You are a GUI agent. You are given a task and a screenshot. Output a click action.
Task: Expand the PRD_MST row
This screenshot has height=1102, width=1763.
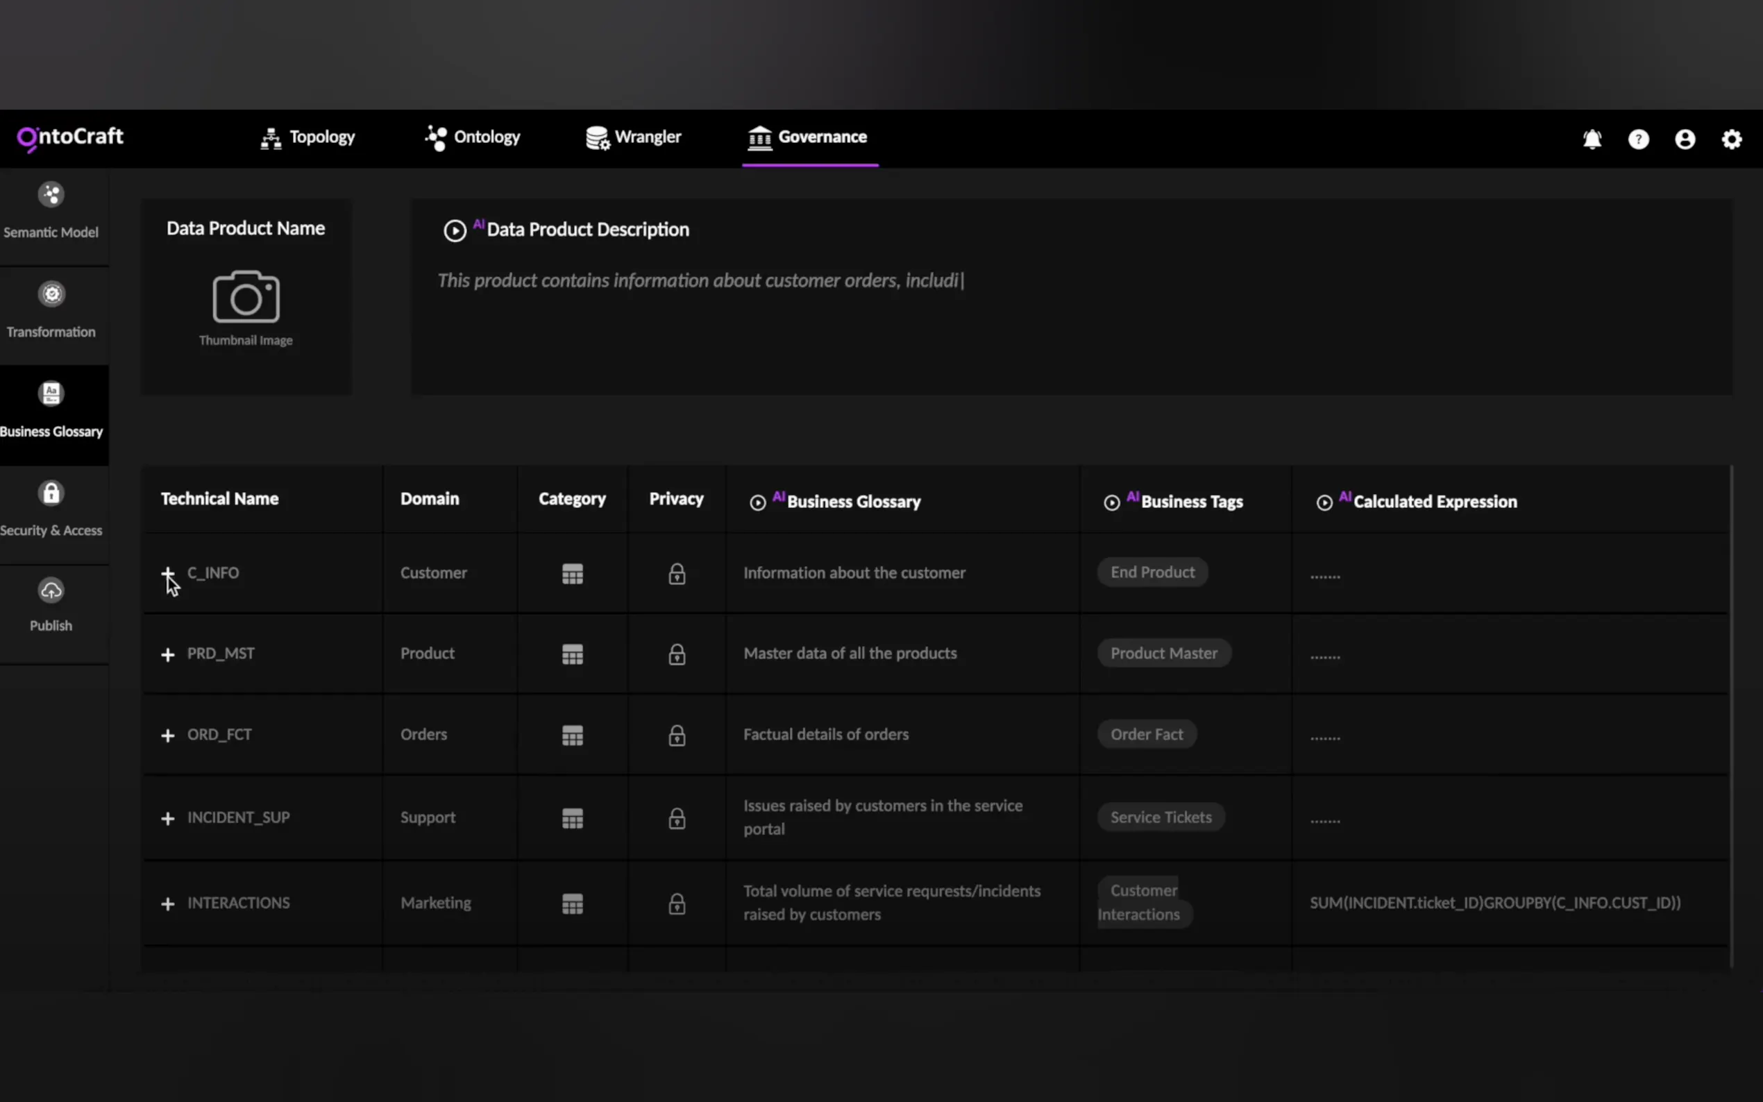tap(168, 654)
